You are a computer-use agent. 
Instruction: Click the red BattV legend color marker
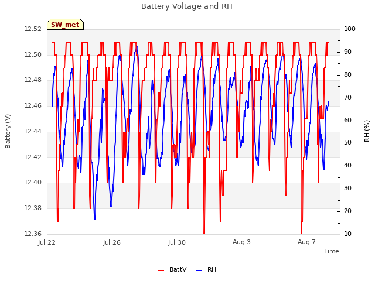pos(161,270)
